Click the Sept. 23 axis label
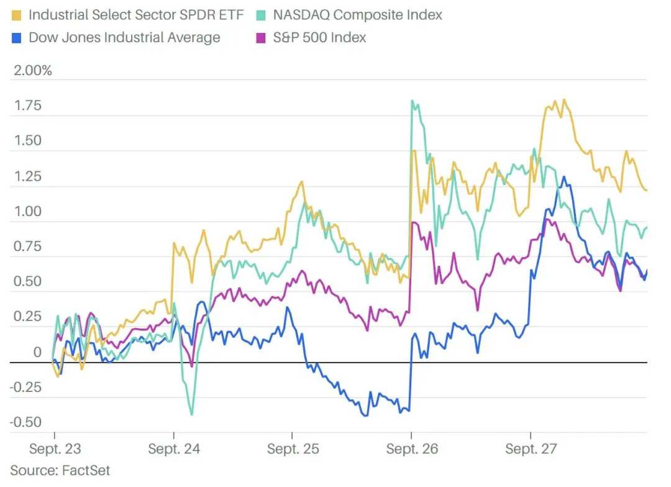 [x=55, y=448]
